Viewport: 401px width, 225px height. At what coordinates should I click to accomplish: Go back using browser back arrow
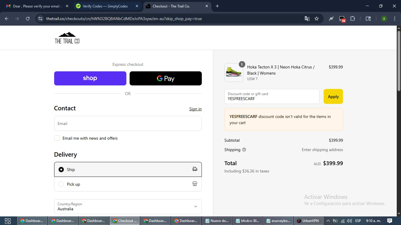pyautogui.click(x=7, y=19)
